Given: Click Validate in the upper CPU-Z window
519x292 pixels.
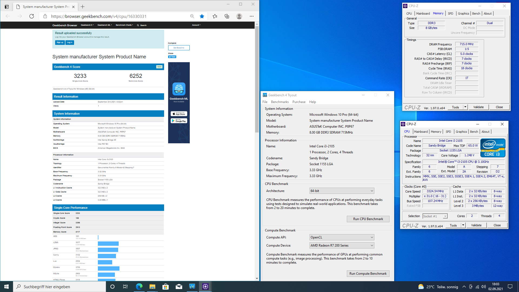Looking at the screenshot, I should (x=478, y=107).
